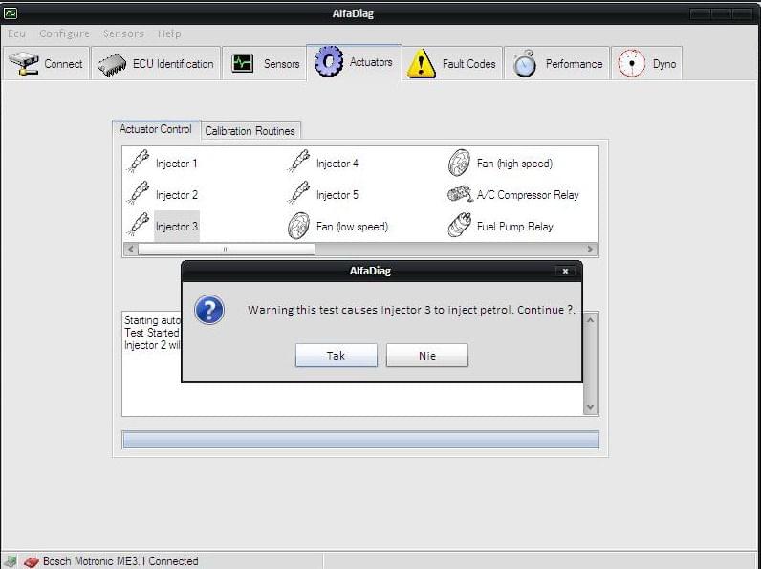Screen dimensions: 761x569
Task: Select the Performance tab label
Action: tap(575, 64)
